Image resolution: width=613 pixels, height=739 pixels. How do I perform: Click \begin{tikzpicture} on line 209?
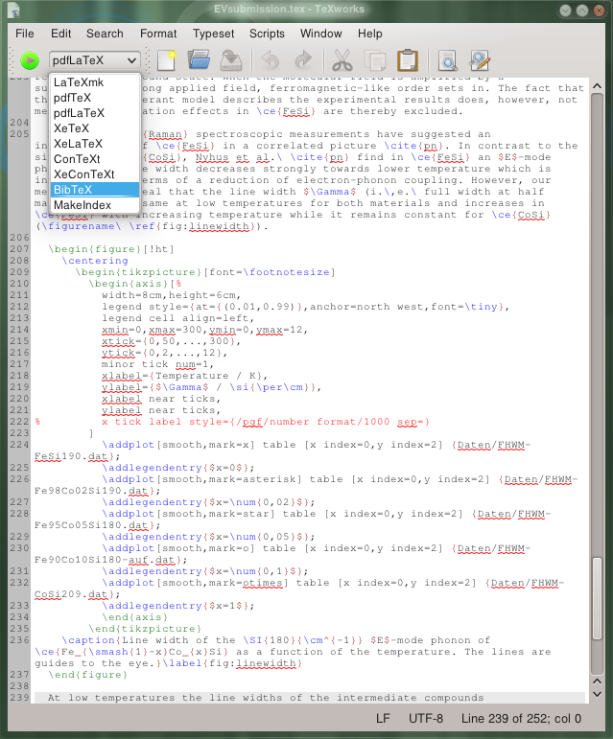(138, 272)
